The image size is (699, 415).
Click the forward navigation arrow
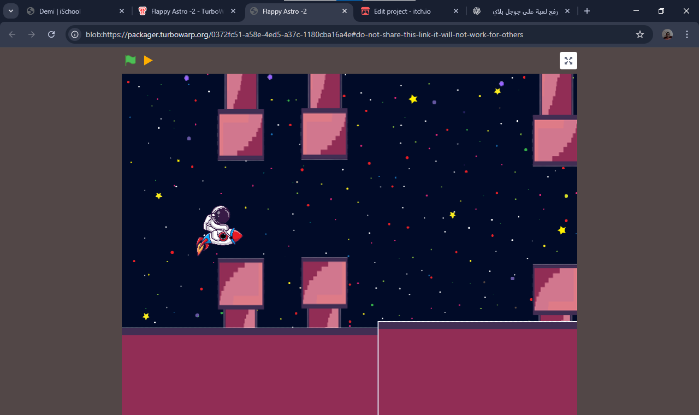click(x=31, y=34)
